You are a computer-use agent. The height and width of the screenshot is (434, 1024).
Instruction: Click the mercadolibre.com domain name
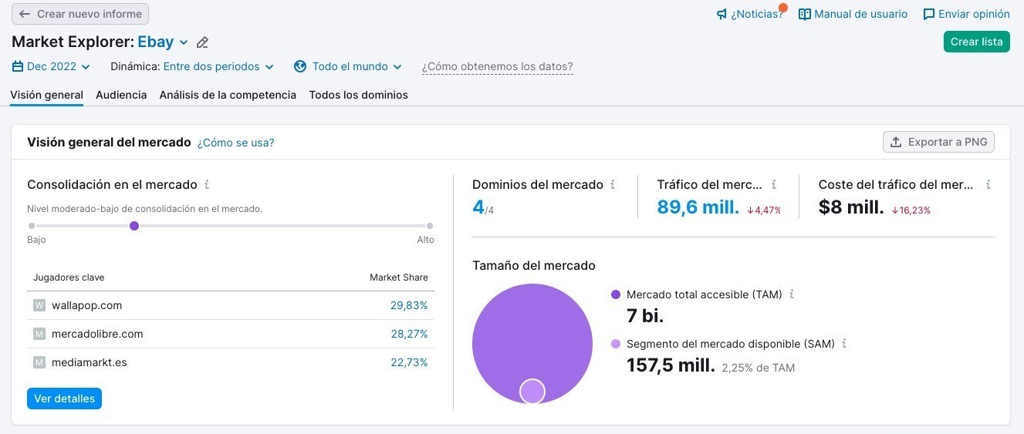97,334
